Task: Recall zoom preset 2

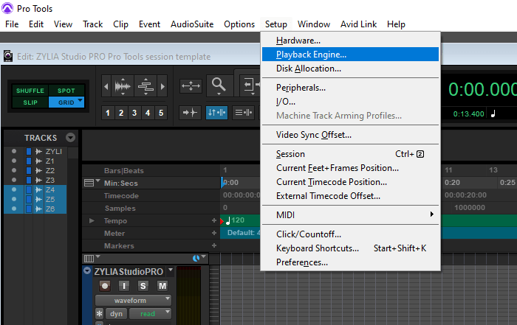Action: pyautogui.click(x=121, y=113)
